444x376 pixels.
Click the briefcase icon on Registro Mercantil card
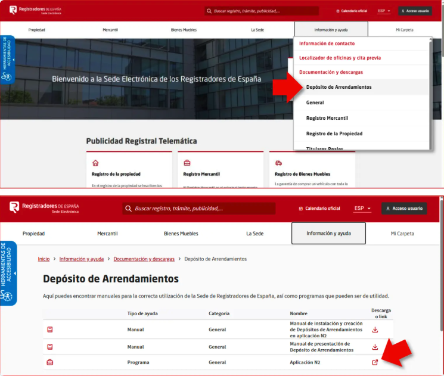[187, 163]
